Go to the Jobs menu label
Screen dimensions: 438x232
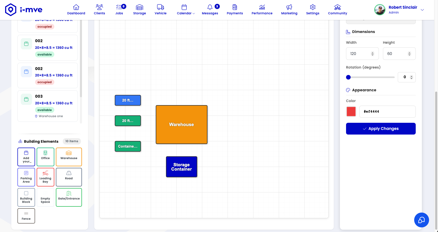click(x=119, y=13)
